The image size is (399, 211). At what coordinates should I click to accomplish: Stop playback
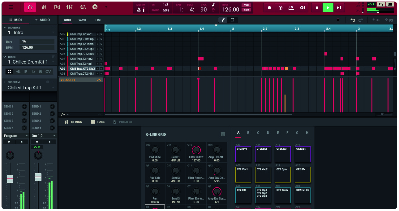317,8
